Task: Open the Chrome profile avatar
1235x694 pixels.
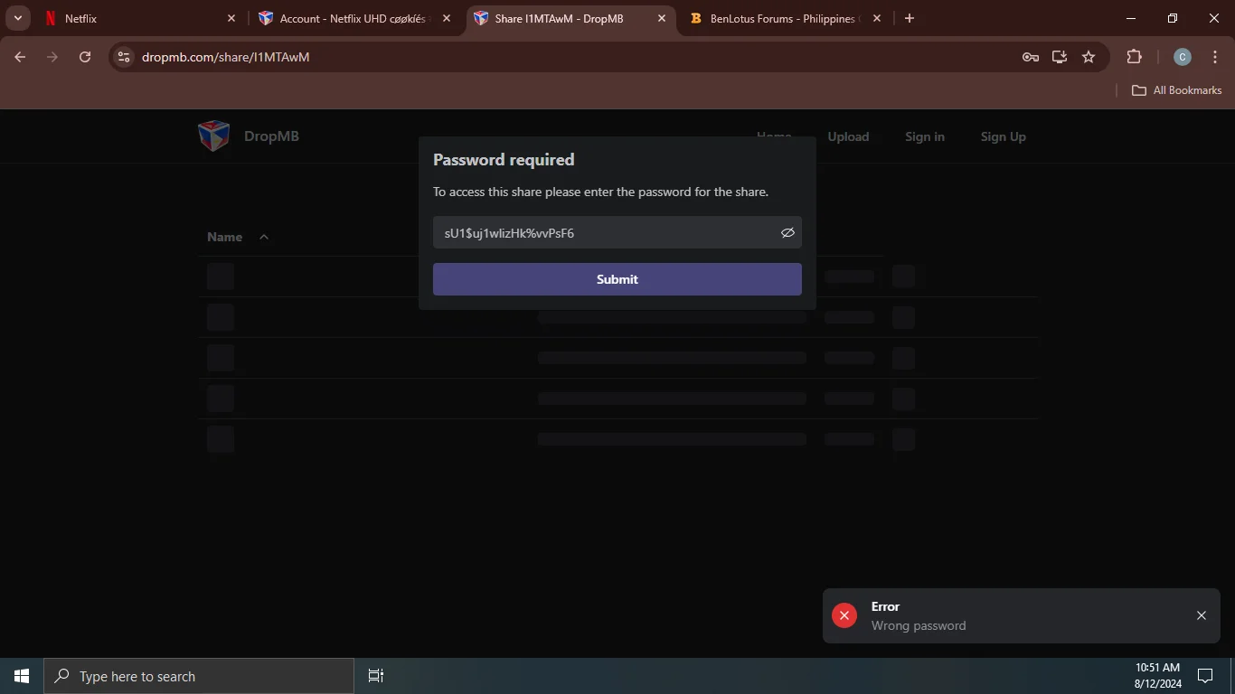Action: tap(1183, 57)
